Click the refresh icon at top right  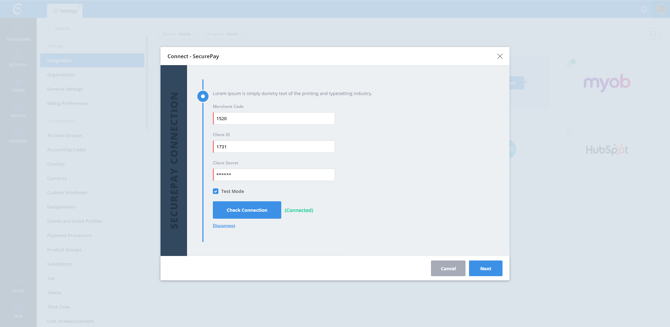653,34
